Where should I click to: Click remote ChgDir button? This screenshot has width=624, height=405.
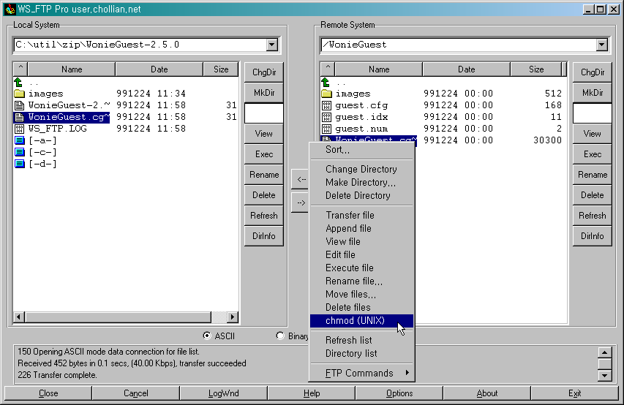tap(592, 72)
